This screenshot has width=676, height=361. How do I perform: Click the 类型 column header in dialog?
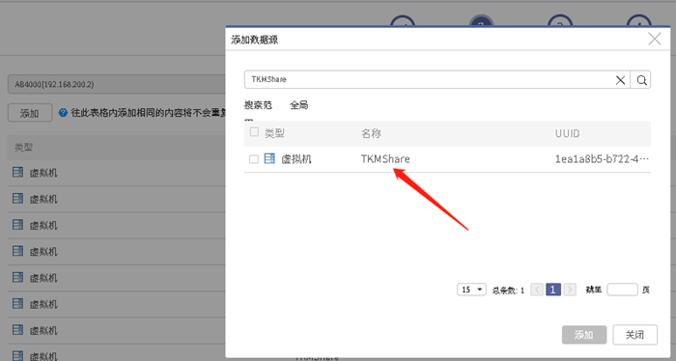274,133
